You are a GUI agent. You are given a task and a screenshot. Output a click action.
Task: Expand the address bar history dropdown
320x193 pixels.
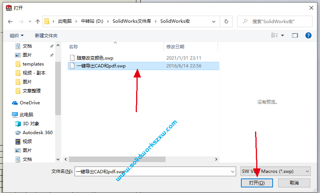coord(214,21)
